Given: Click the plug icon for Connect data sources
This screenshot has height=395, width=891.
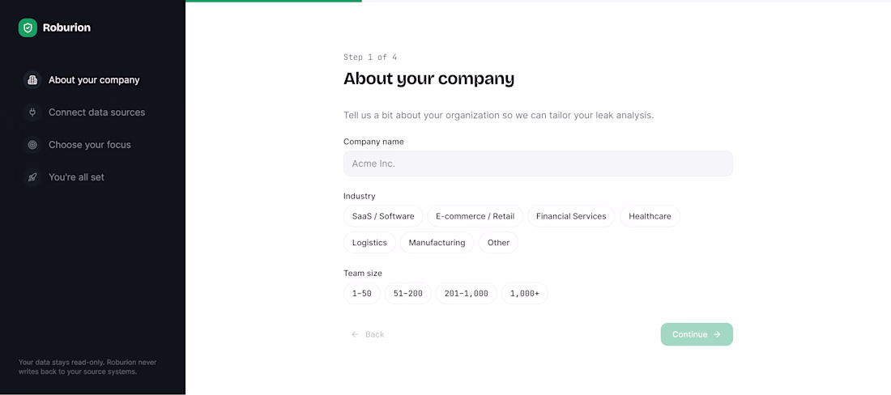Looking at the screenshot, I should 32,113.
